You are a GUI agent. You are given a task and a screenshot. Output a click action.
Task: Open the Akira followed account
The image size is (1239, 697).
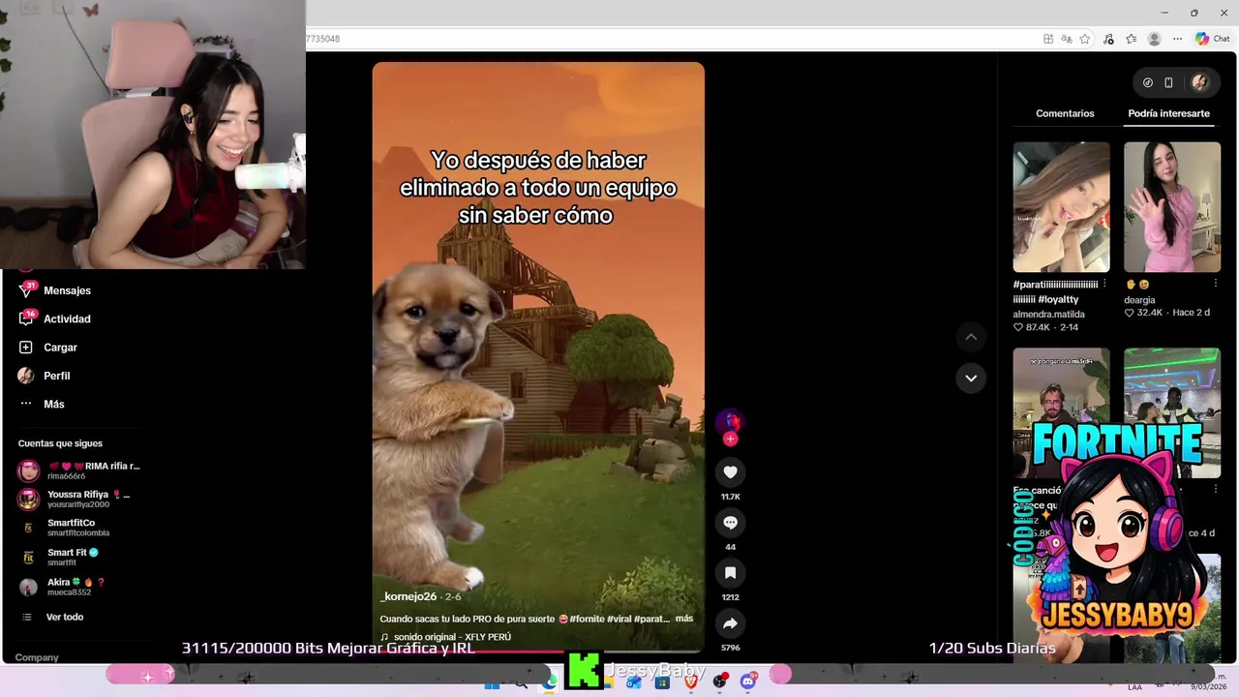coord(63,587)
